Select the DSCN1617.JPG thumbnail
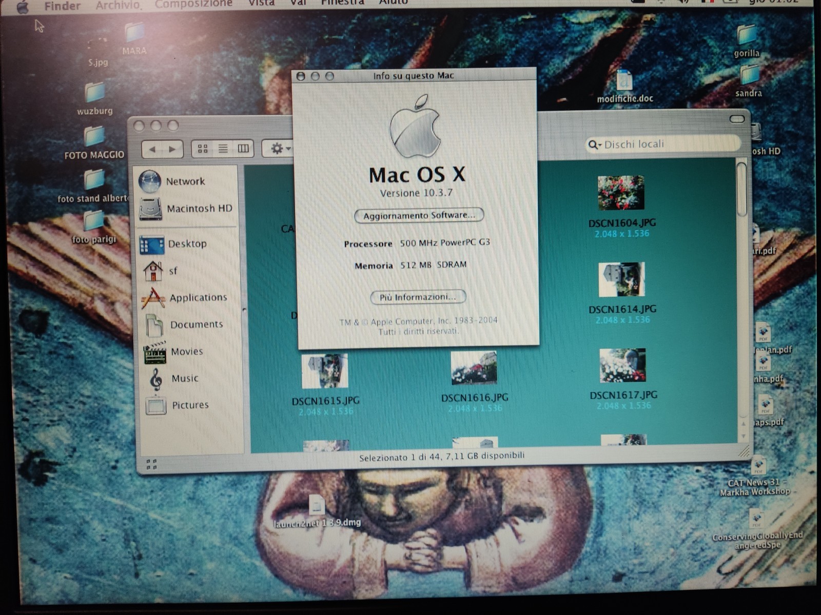The width and height of the screenshot is (821, 615). (622, 365)
